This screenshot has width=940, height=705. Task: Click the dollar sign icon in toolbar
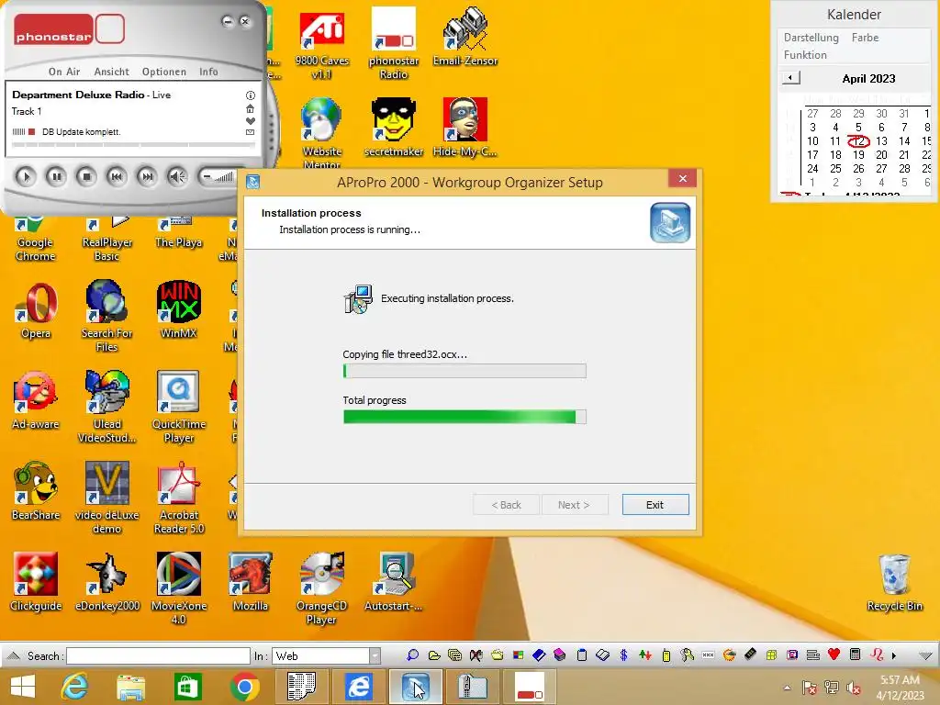(x=623, y=655)
